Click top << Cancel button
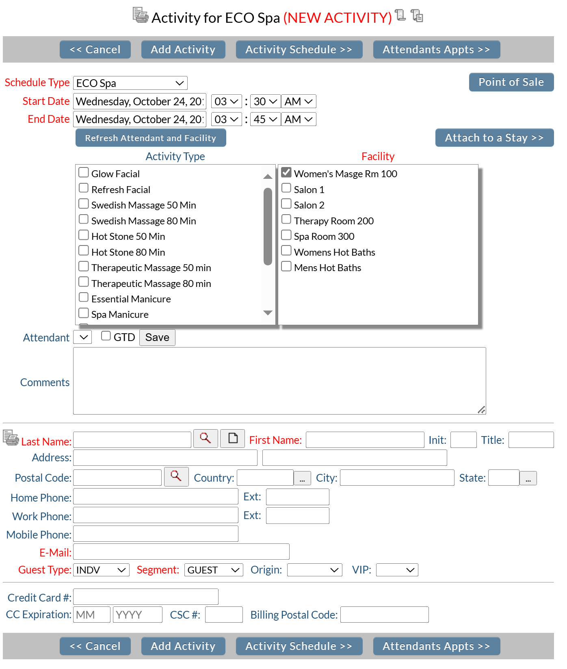567x669 pixels. coord(95,49)
